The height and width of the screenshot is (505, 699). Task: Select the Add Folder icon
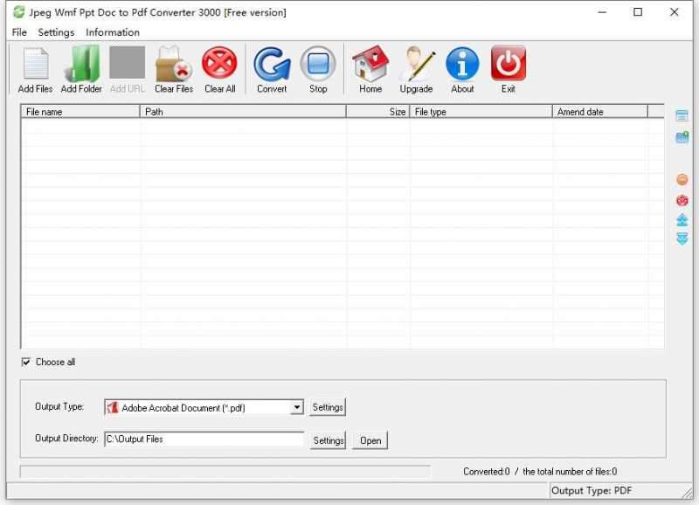[80, 69]
